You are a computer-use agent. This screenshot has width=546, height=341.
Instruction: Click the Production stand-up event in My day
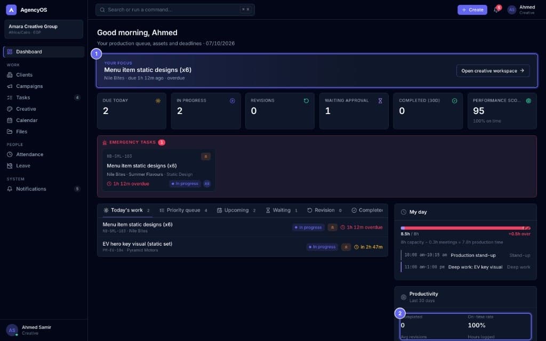point(465,255)
